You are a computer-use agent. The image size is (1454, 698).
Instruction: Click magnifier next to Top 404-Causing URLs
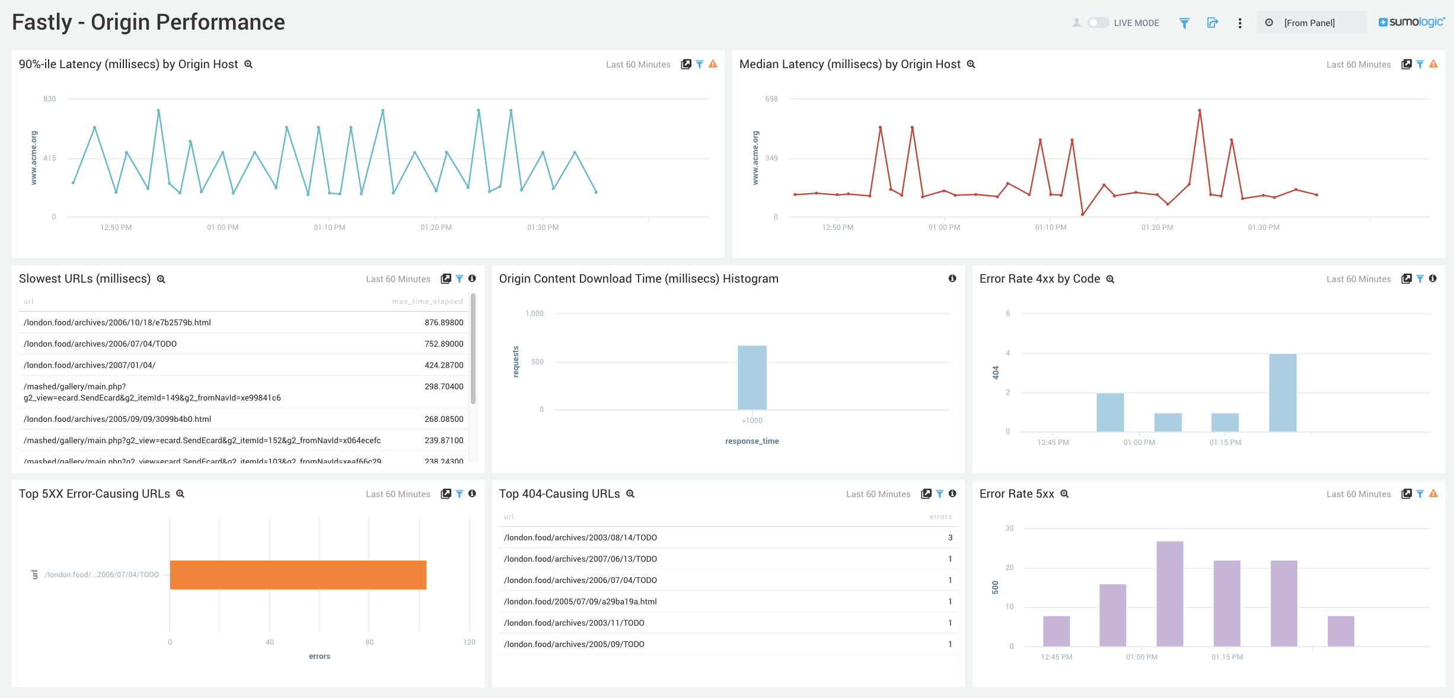630,494
